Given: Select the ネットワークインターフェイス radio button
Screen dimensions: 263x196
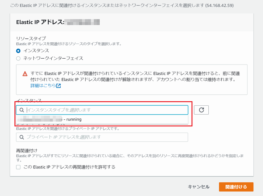Looking at the screenshot, I should [x=18, y=58].
